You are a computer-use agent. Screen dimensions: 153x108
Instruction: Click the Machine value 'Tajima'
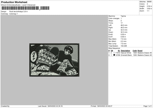(x=123, y=16)
